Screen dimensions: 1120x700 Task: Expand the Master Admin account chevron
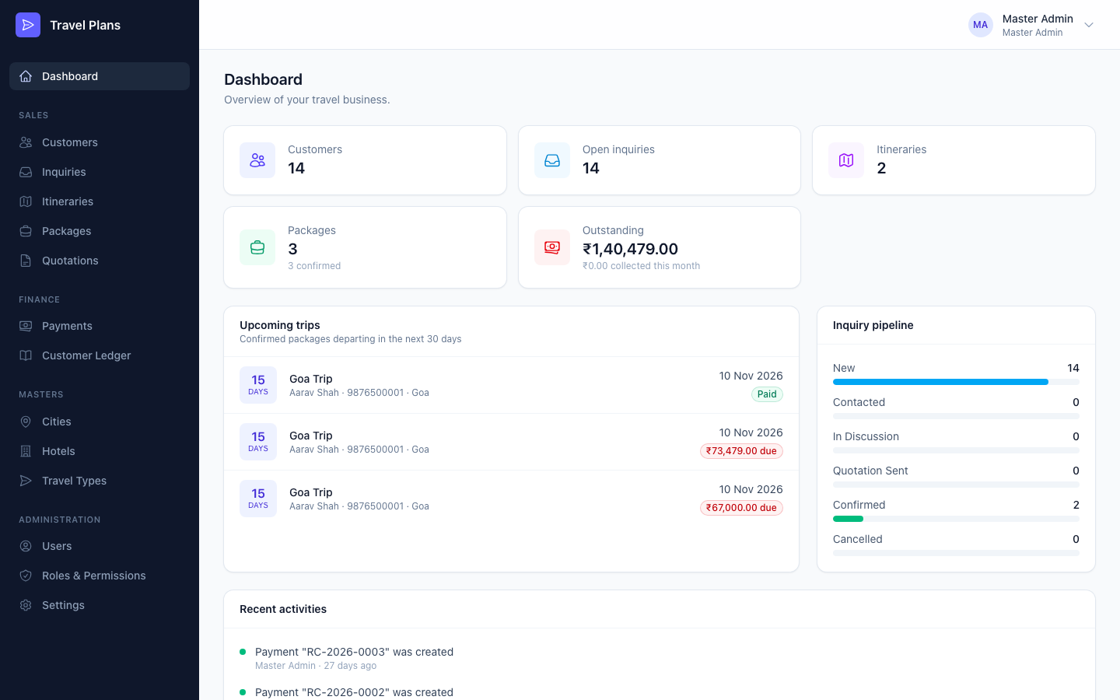point(1089,25)
